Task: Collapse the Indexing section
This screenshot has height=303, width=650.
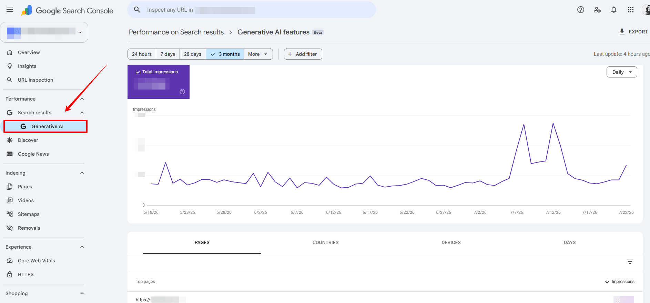Action: [x=82, y=173]
